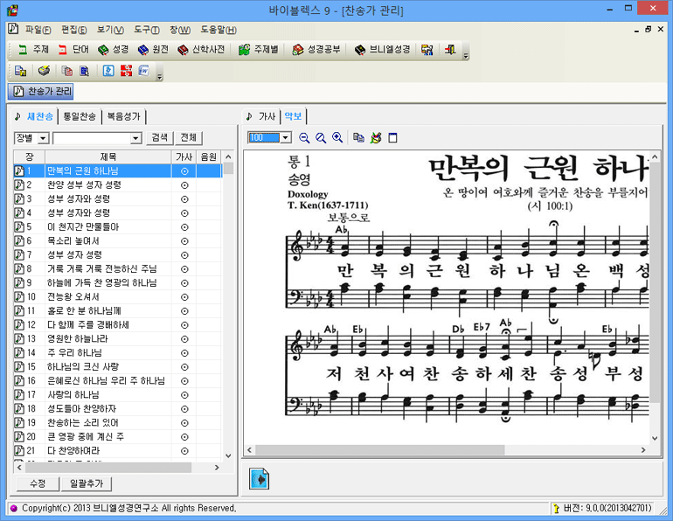Switch to the 통일찬송 tab
The height and width of the screenshot is (521, 673).
pos(80,116)
